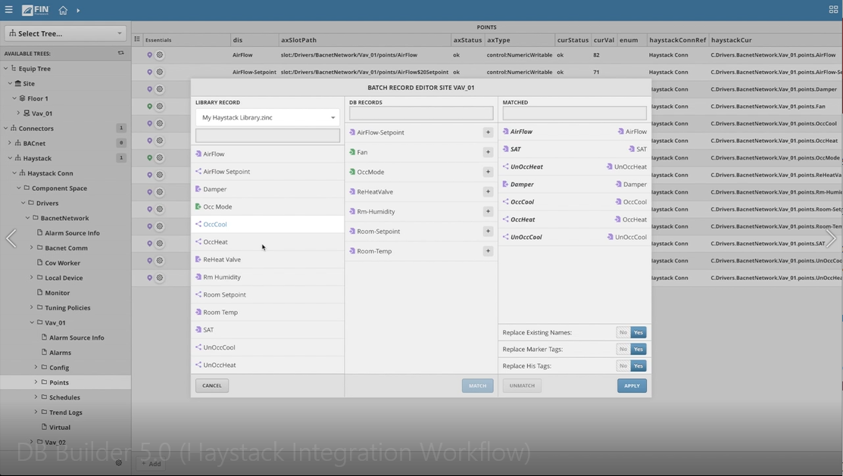843x476 pixels.
Task: Click the settings gear at sidebar bottom
Action: tap(119, 462)
